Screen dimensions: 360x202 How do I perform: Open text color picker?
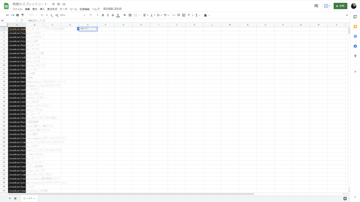[118, 15]
